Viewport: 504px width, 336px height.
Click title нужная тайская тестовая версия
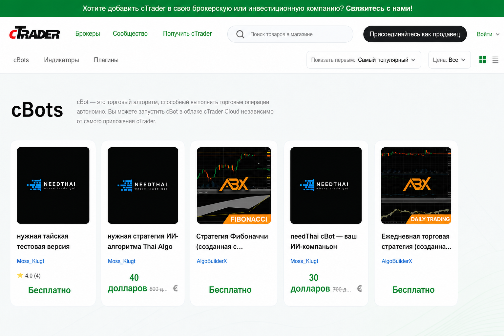pos(43,241)
